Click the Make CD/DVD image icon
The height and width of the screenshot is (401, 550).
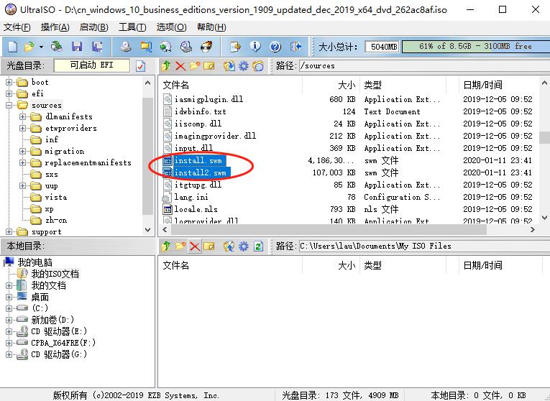click(126, 46)
